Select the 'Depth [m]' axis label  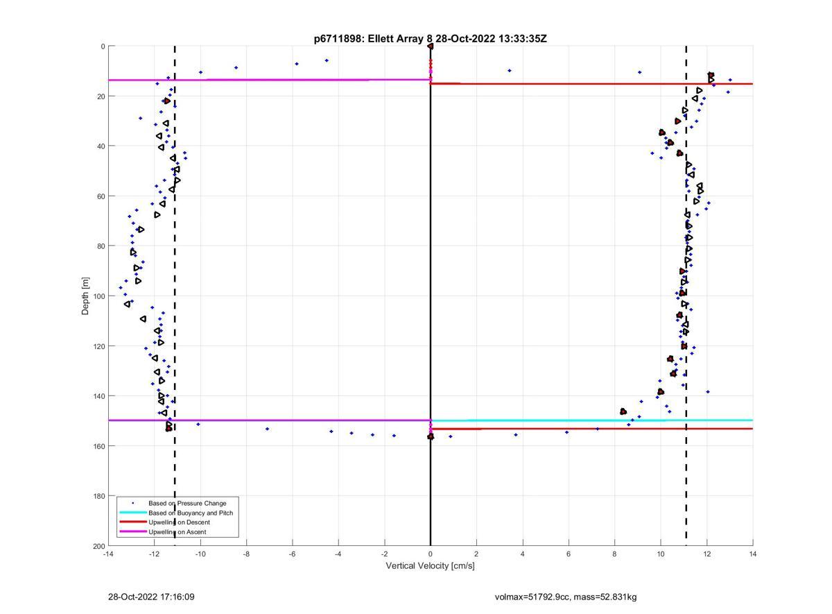86,296
